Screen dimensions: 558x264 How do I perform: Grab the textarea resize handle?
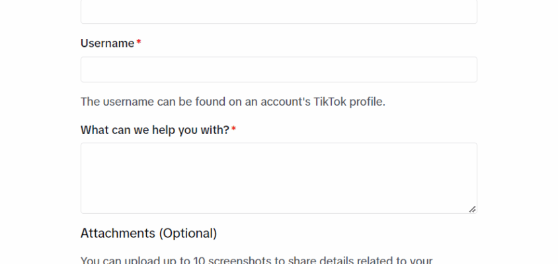[x=472, y=209]
